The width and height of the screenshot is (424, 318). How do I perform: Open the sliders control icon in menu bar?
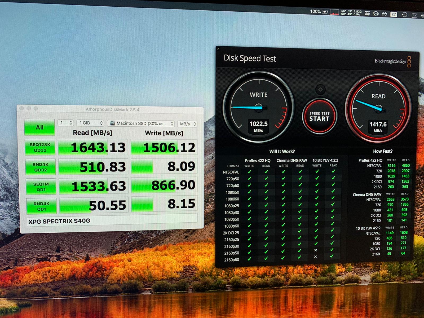(x=367, y=13)
